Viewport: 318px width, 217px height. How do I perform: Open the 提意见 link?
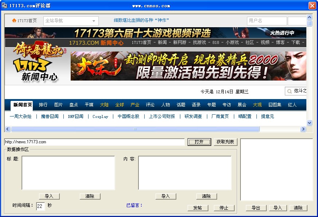267,116
